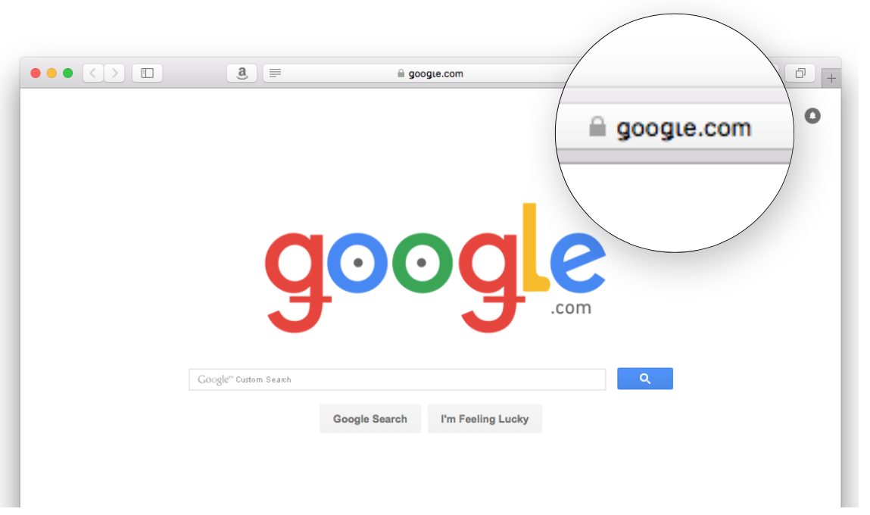Focus the Google Custom Search field
This screenshot has height=515, width=870.
[x=398, y=379]
